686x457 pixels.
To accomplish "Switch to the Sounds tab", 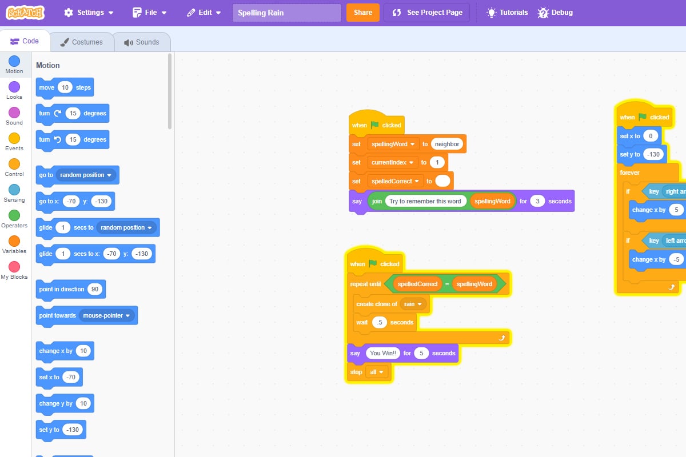I will 142,42.
